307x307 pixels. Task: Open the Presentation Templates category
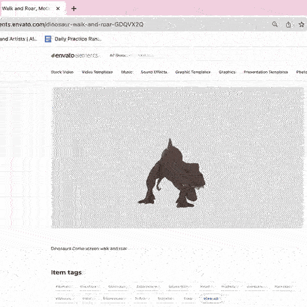[266, 72]
